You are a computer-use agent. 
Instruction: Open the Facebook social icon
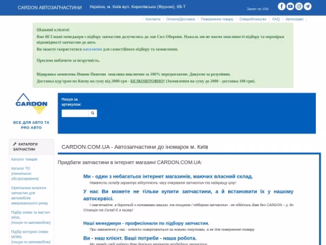click(281, 6)
